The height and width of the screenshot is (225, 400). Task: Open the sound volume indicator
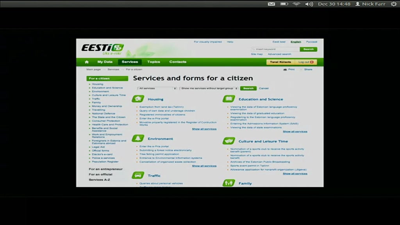point(309,4)
